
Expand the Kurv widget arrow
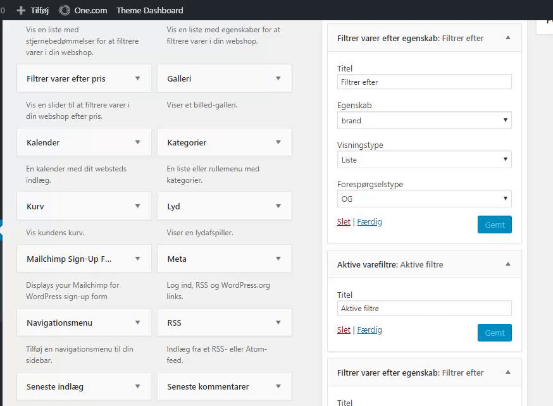(137, 206)
